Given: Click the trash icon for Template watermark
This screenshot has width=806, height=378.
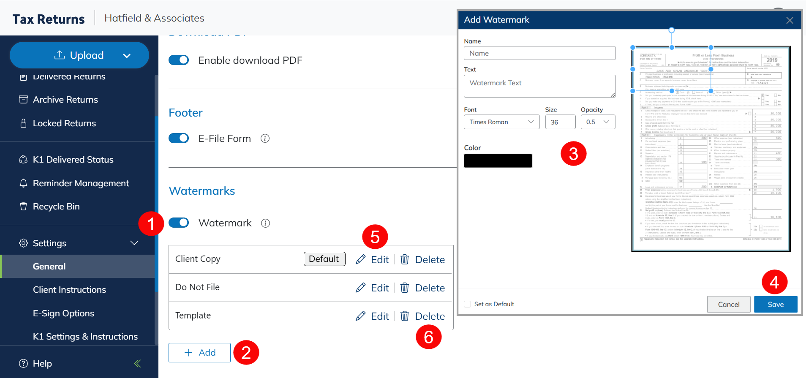Looking at the screenshot, I should click(x=405, y=316).
